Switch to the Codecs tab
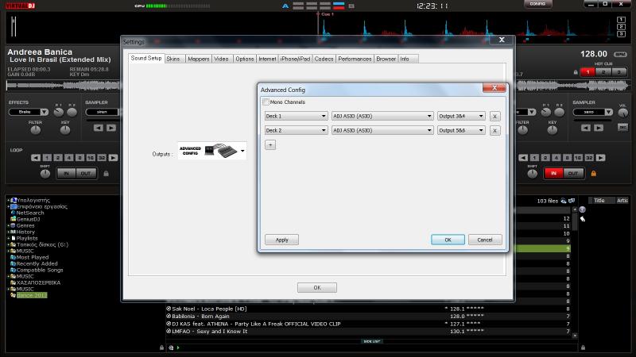This screenshot has width=636, height=357. pos(324,59)
